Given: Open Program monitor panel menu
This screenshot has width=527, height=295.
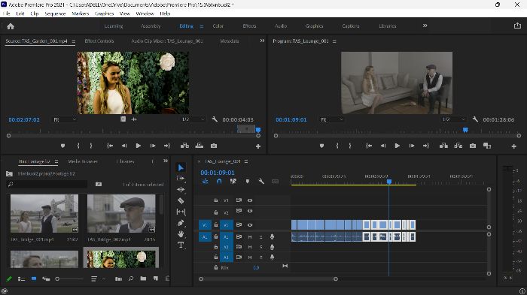Looking at the screenshot, I should (x=334, y=41).
